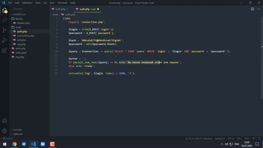Screen dimensions: 263x148
Task: Click line number 10 in gutter
Action: coord(56,51)
